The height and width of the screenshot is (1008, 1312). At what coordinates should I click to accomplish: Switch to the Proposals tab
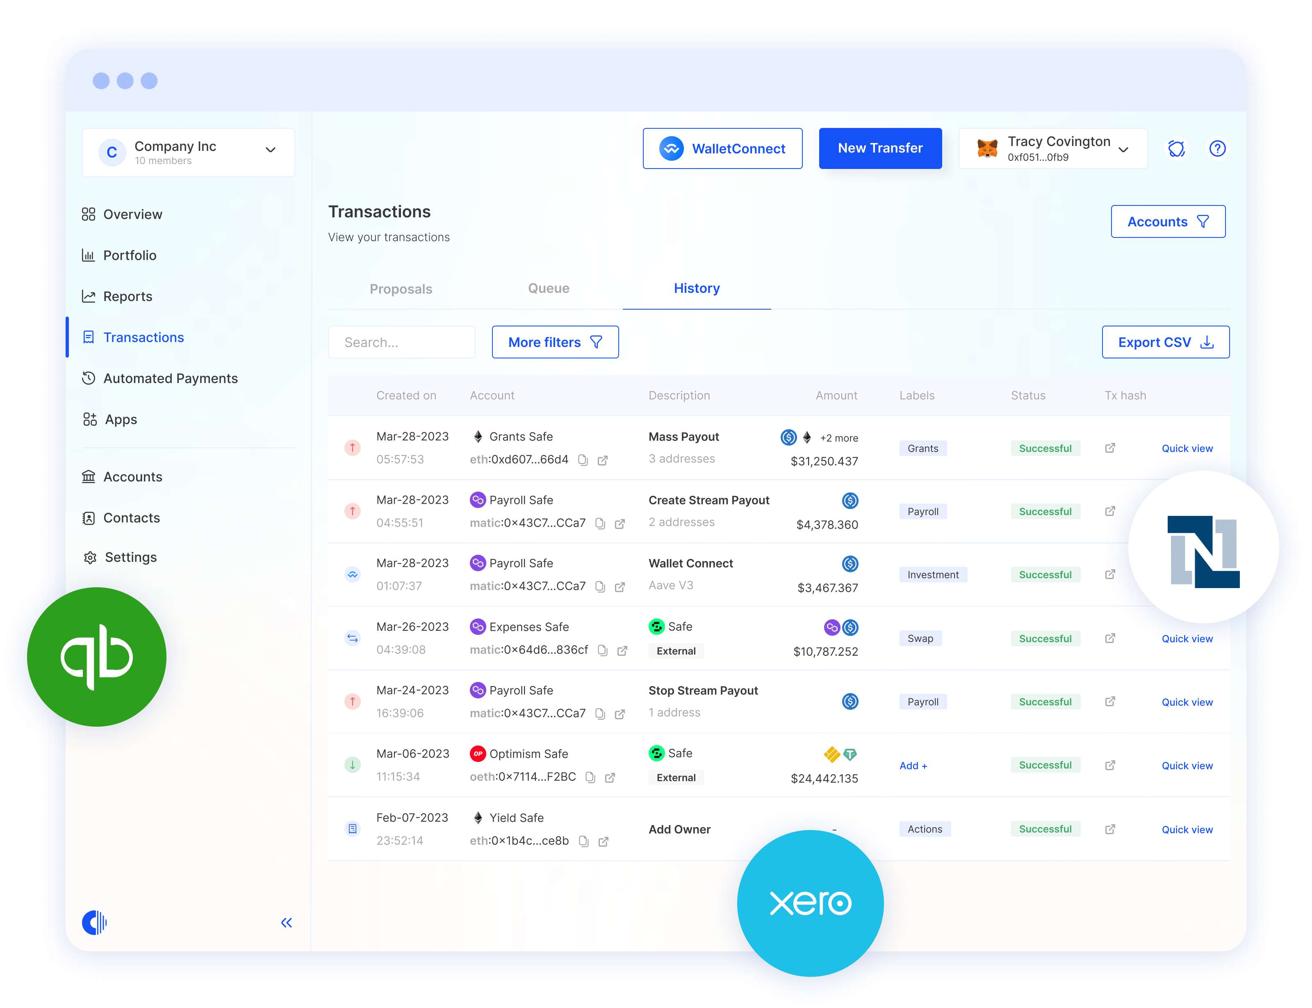pos(400,289)
